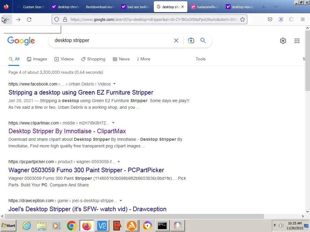Open Desktop Stripper By Imnotlaise ClipartMax link
This screenshot has width=310, height=232.
pyautogui.click(x=67, y=131)
